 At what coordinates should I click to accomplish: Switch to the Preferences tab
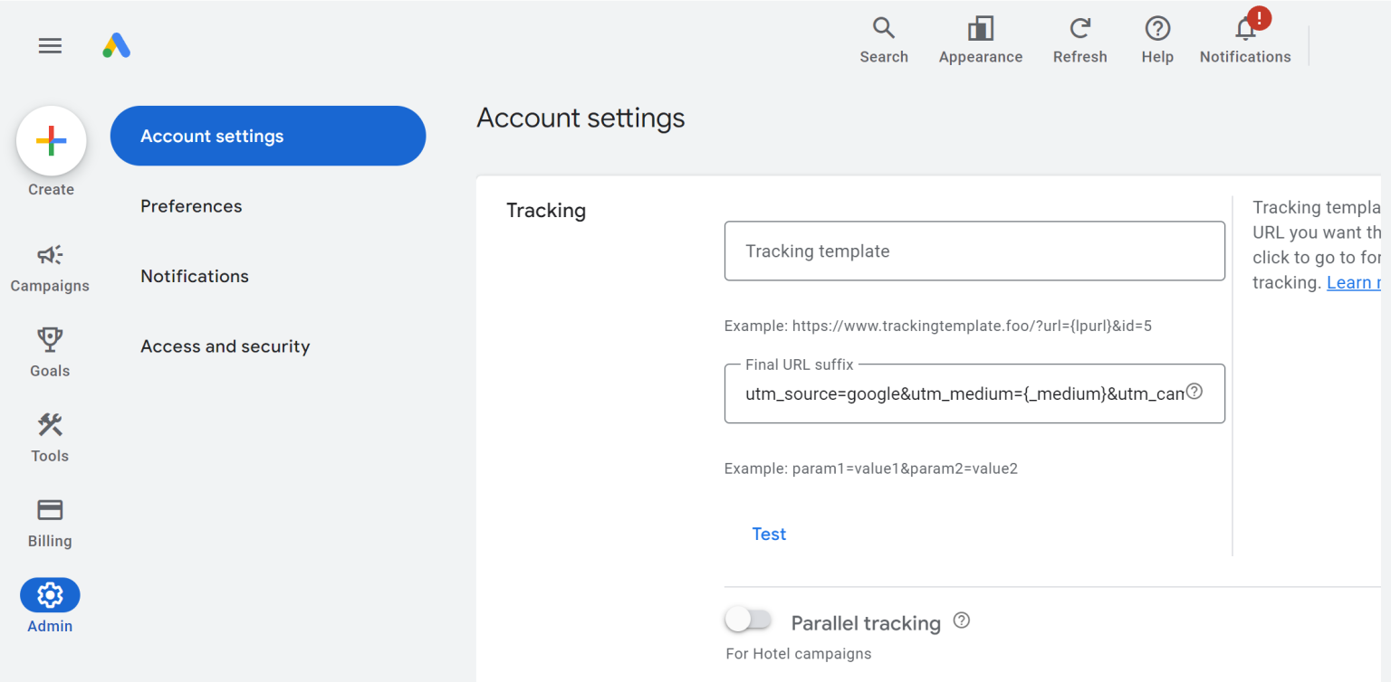click(191, 206)
